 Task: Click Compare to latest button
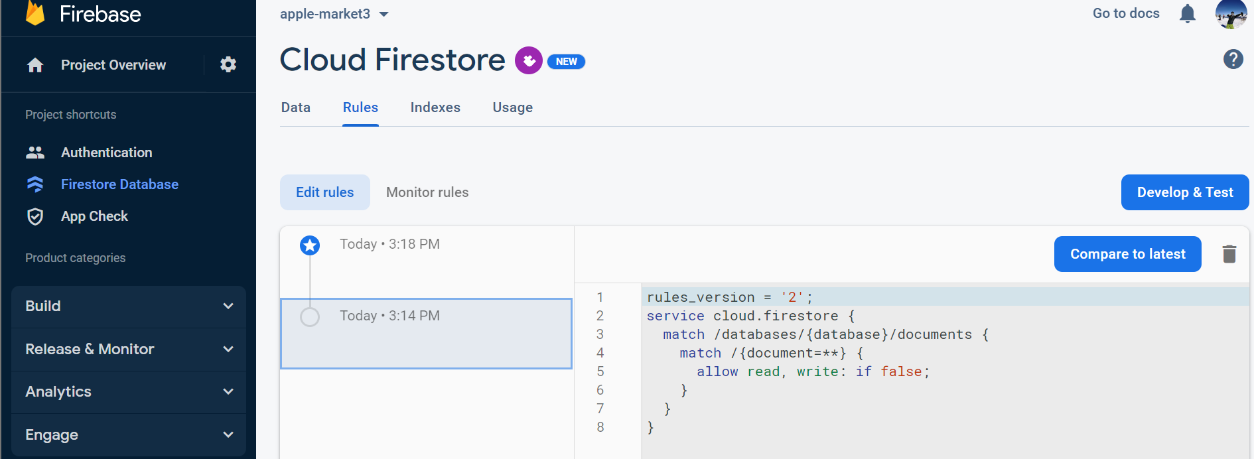(x=1128, y=254)
